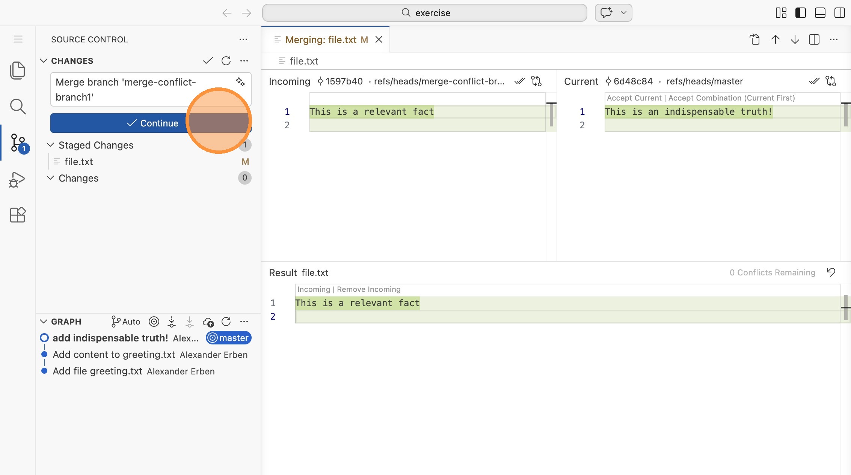Viewport: 851px width, 475px height.
Task: Click the Continue merge button
Action: [x=152, y=123]
